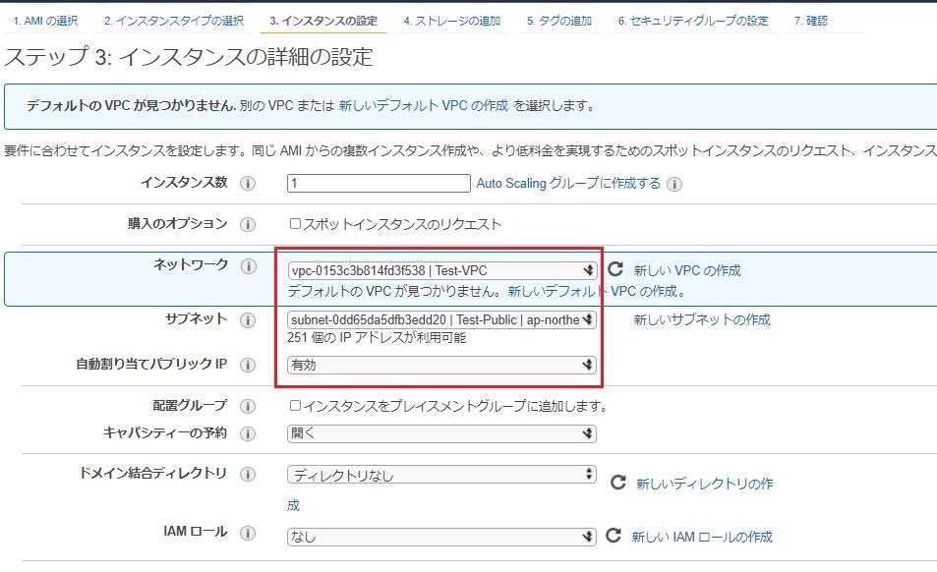
Task: Open the IAM ロール dropdown
Action: click(x=441, y=537)
